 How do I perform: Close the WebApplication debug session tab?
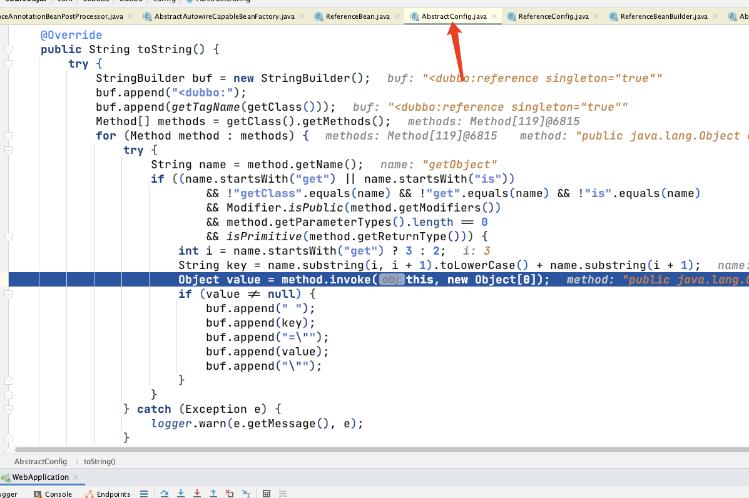point(76,477)
